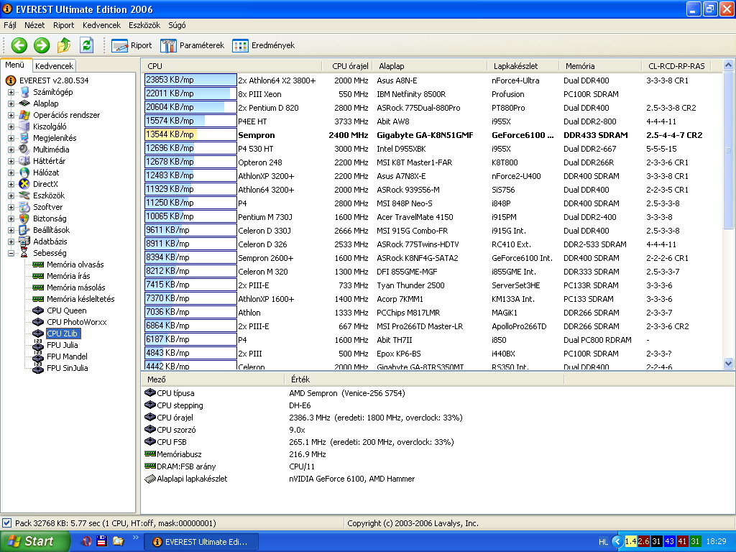Click the highlighted 13544 KB/mp result bar
This screenshot has height=552, width=736.
pos(190,134)
